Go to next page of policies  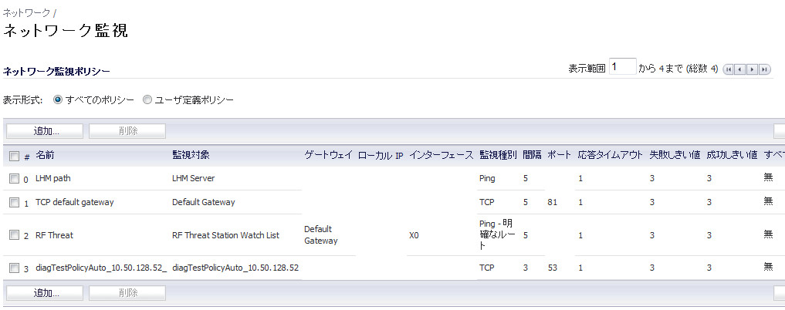(753, 69)
